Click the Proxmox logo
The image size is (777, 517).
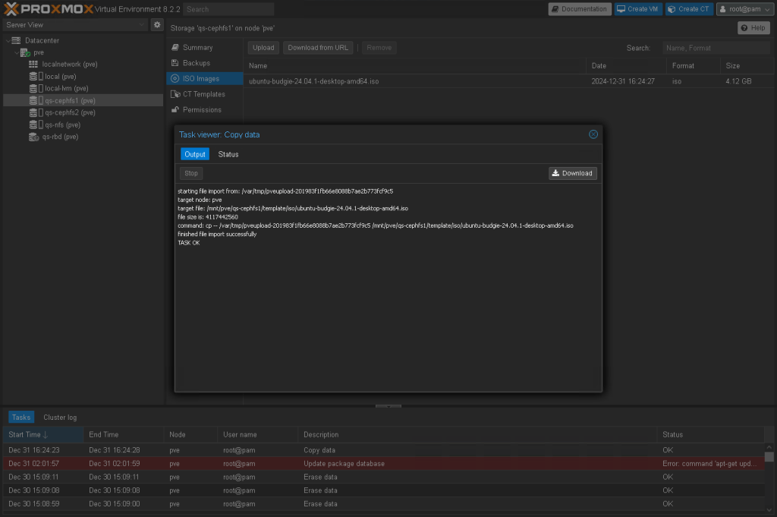[x=47, y=9]
